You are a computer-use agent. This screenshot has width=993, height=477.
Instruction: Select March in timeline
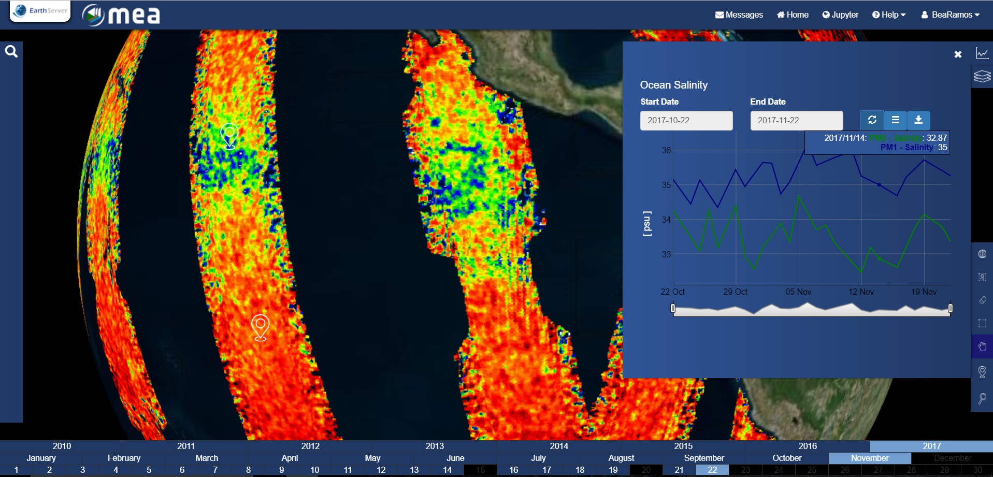point(207,458)
